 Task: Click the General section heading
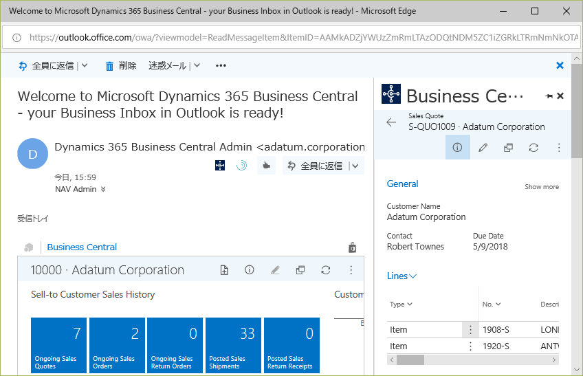point(402,184)
